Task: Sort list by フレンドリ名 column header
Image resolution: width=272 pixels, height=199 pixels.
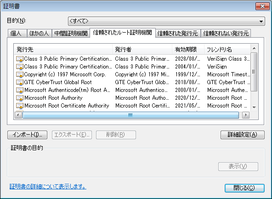Action: pyautogui.click(x=227, y=50)
